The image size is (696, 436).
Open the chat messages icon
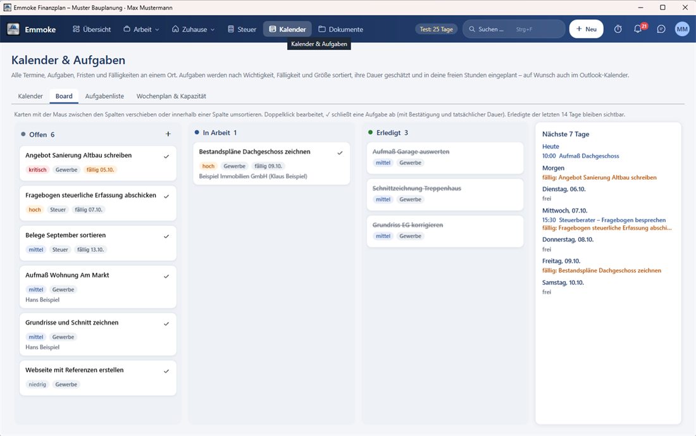pyautogui.click(x=661, y=29)
